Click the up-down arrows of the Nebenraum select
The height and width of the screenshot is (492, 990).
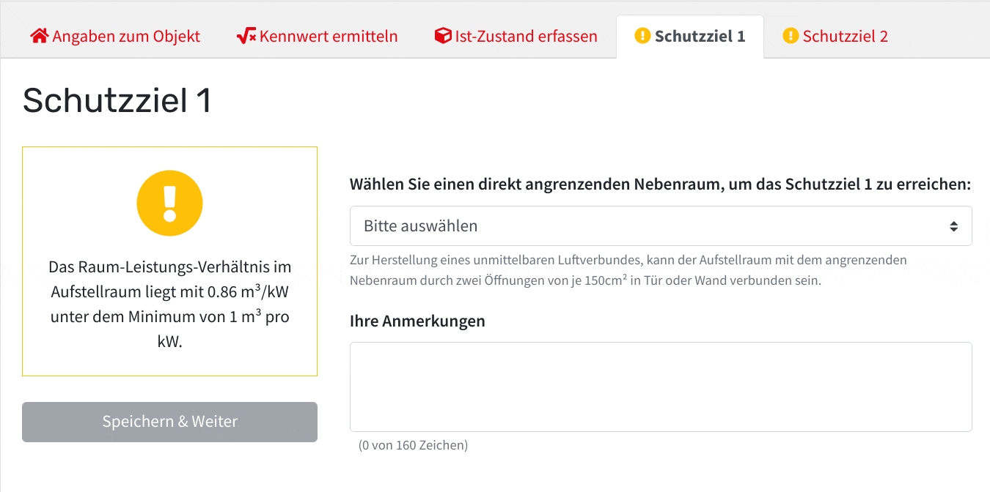(953, 226)
